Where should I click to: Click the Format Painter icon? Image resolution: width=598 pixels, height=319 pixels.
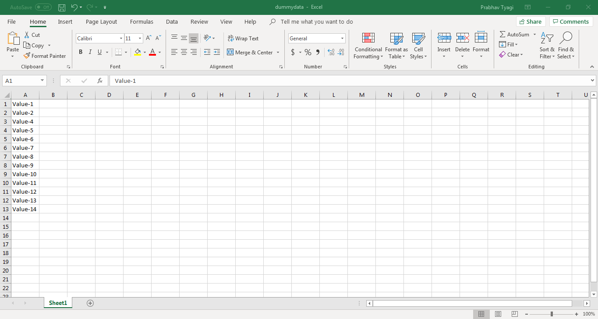coord(27,56)
